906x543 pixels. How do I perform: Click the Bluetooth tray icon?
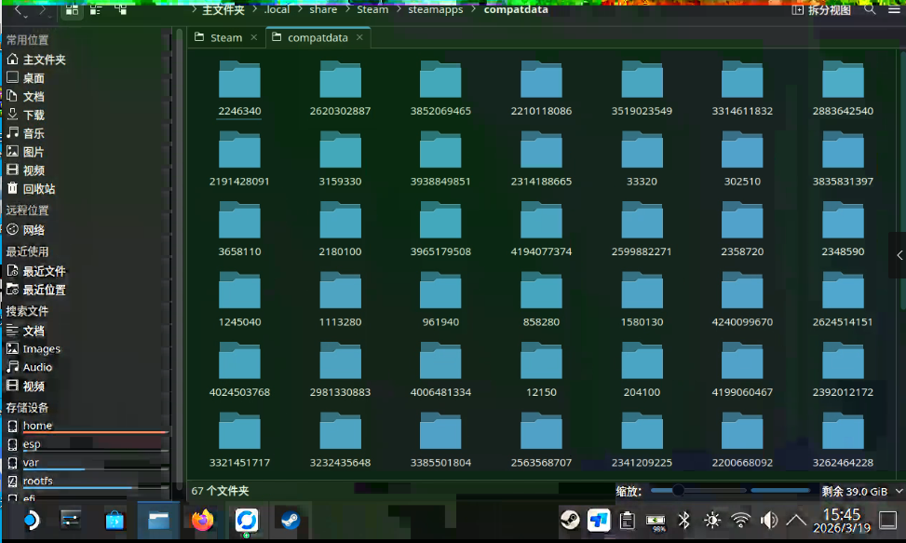[x=683, y=521]
